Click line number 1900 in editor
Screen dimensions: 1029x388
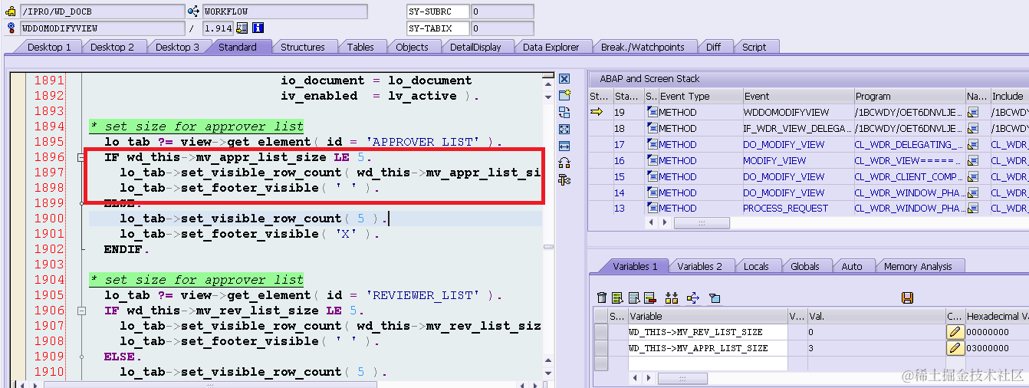tap(49, 219)
